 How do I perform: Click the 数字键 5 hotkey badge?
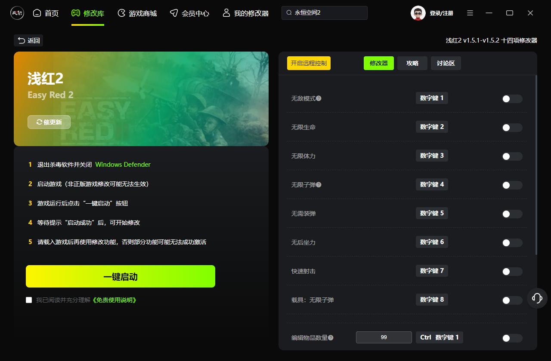tap(432, 213)
